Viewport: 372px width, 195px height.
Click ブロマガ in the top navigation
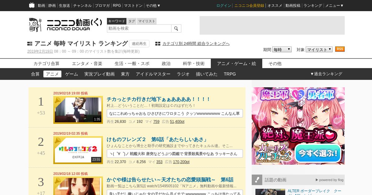102,6
